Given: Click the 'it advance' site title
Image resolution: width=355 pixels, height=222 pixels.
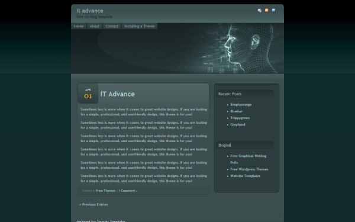Looking at the screenshot, I should click(90, 11).
